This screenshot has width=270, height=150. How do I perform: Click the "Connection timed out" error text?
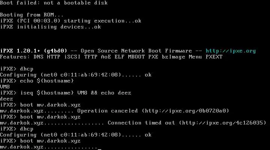coord(141,123)
